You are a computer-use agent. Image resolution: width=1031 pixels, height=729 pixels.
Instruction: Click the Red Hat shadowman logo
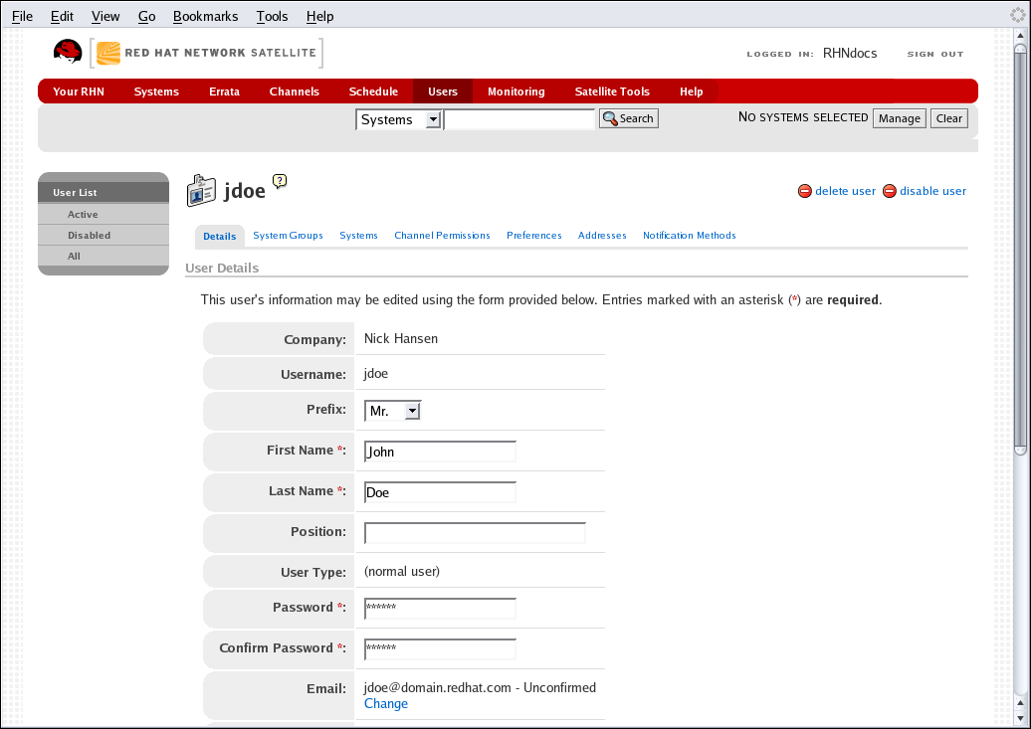click(x=68, y=53)
